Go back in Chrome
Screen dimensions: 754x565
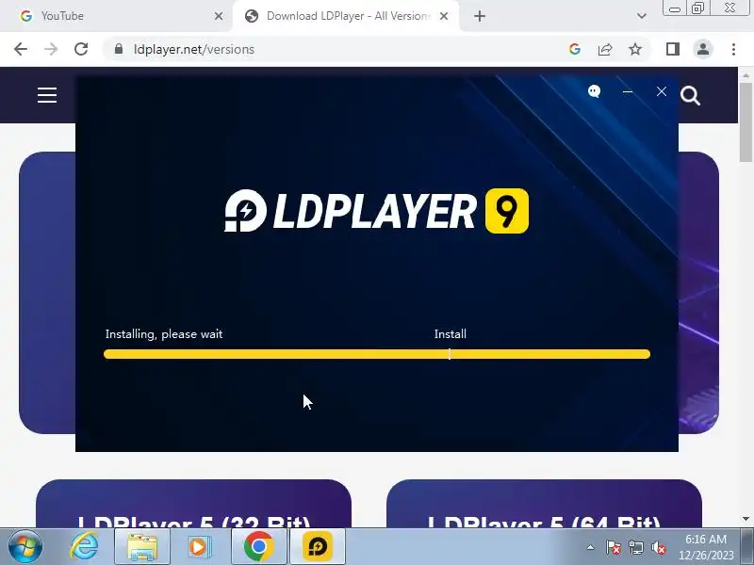pyautogui.click(x=21, y=49)
